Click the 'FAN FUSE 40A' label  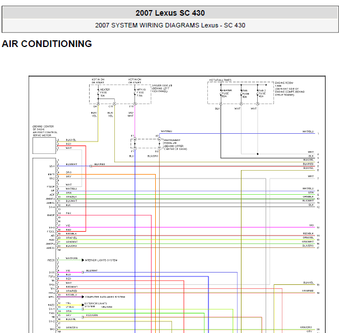tap(245, 93)
